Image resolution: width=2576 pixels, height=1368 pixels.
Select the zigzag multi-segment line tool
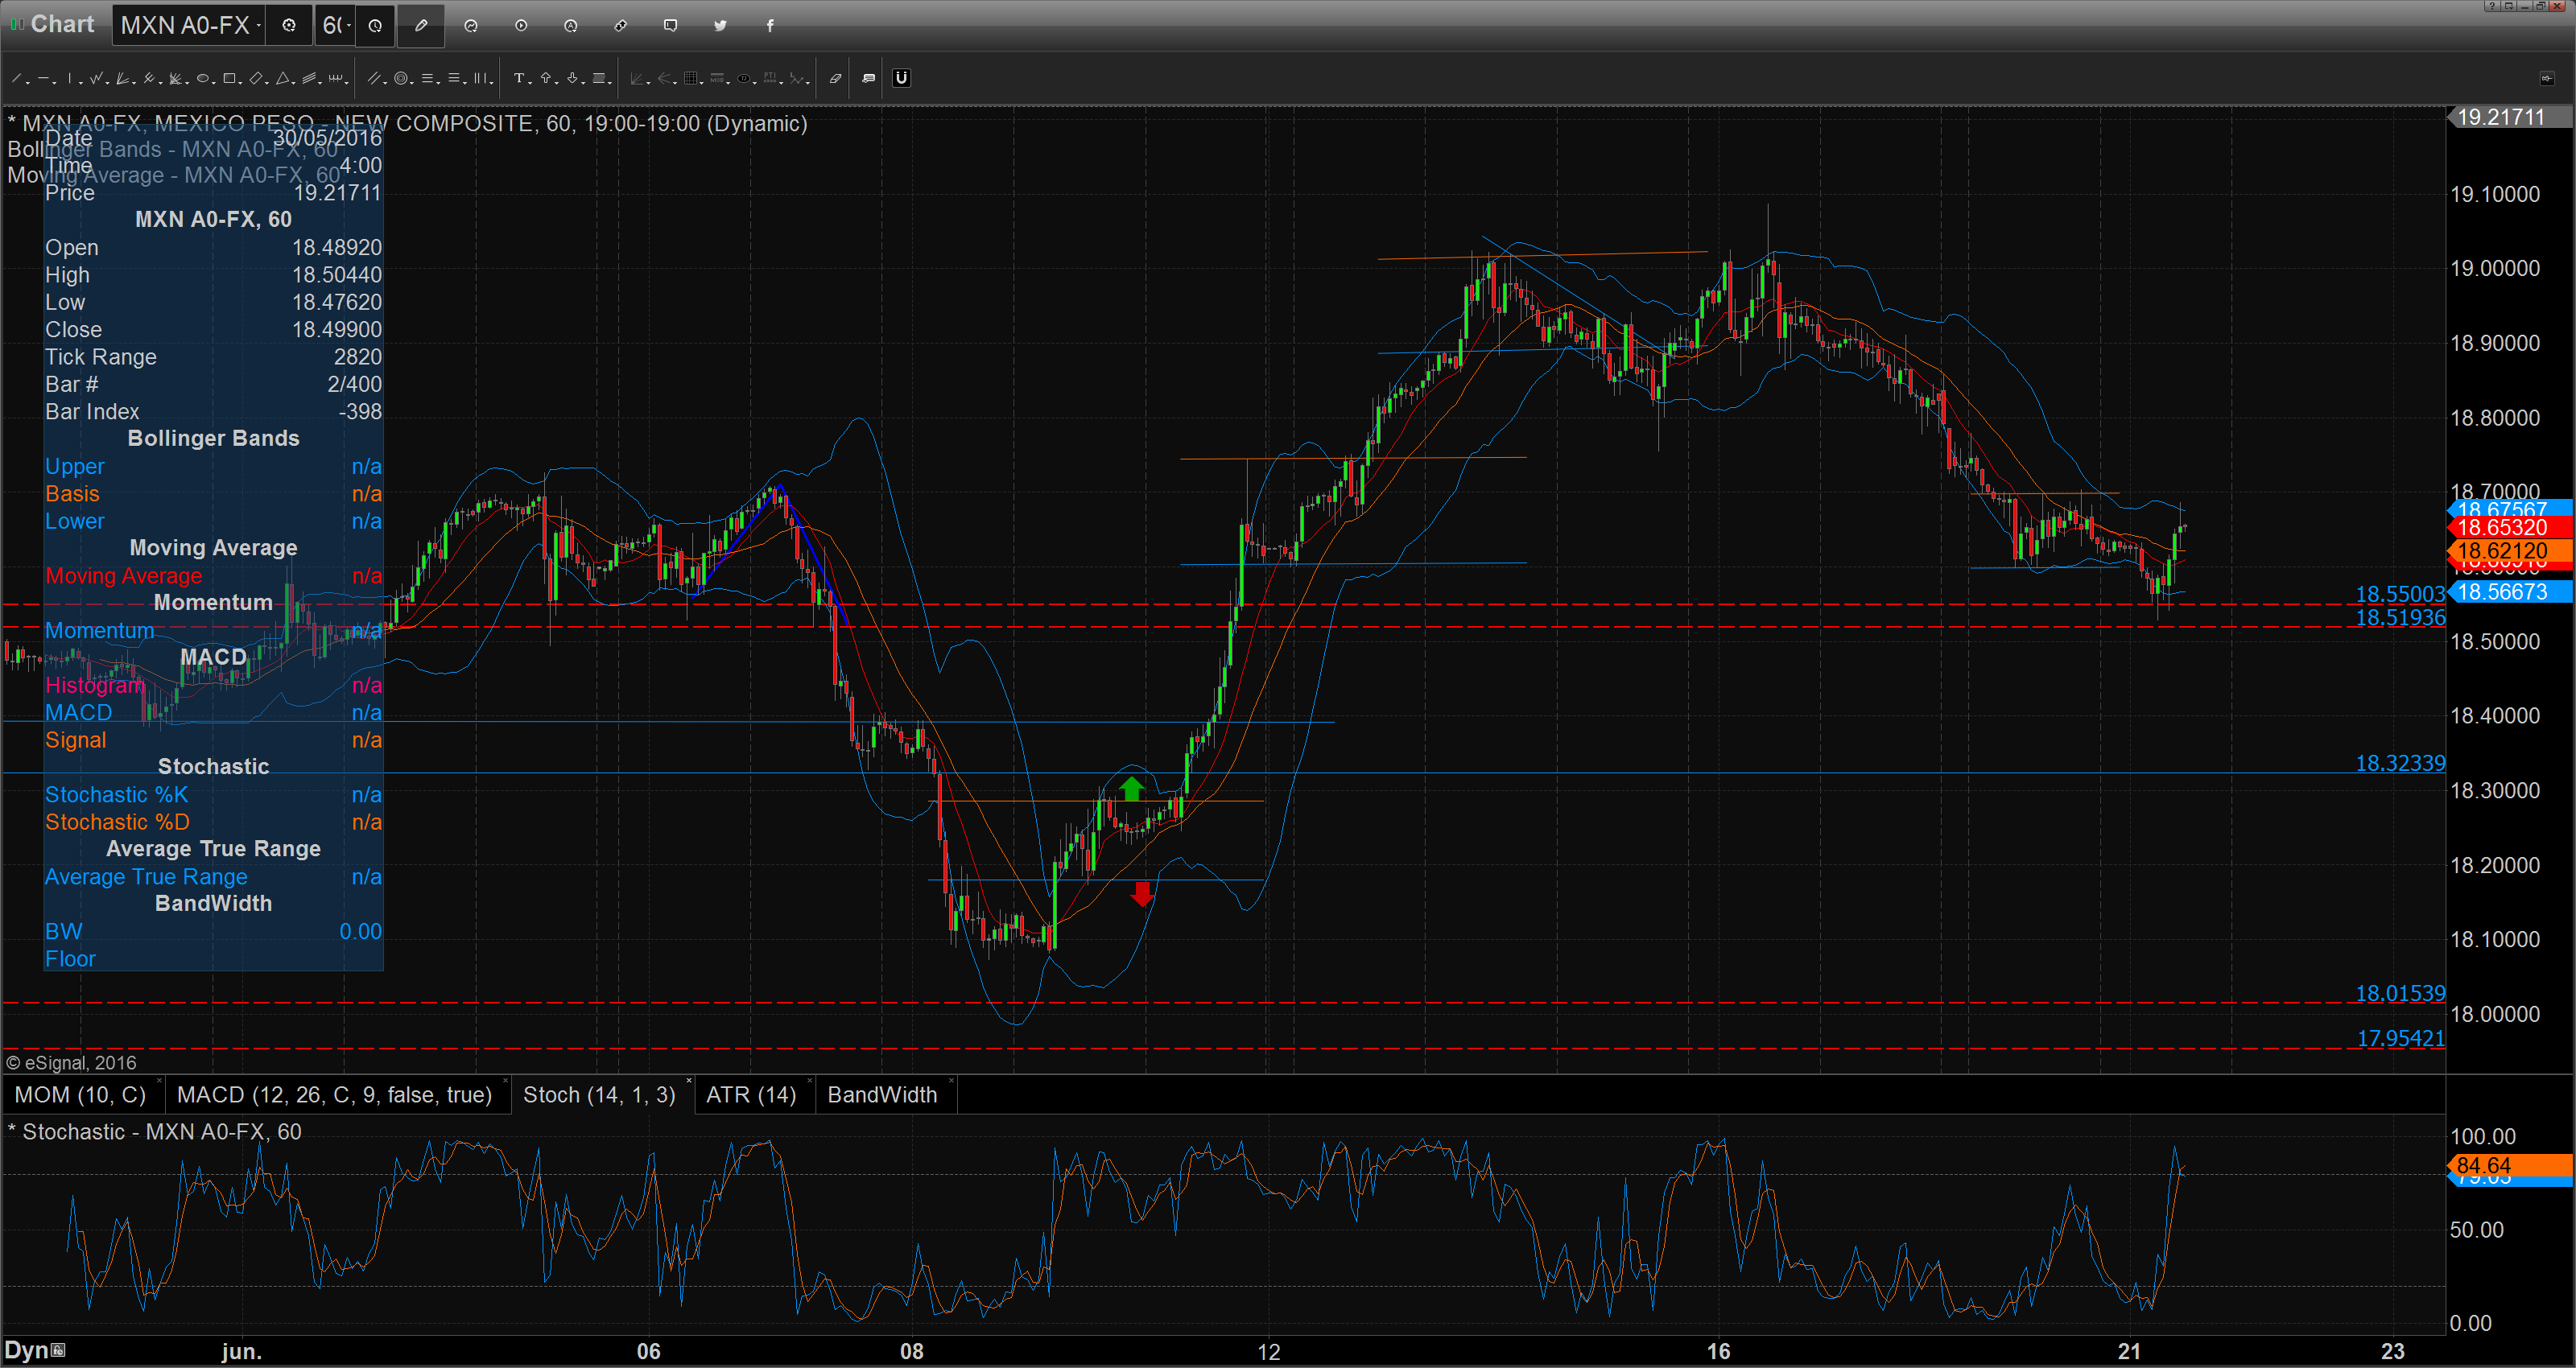(x=96, y=78)
